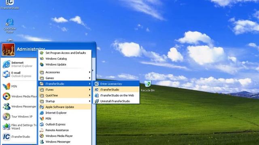Click the Administrator chess user picture
The image size is (259, 145).
click(8, 50)
